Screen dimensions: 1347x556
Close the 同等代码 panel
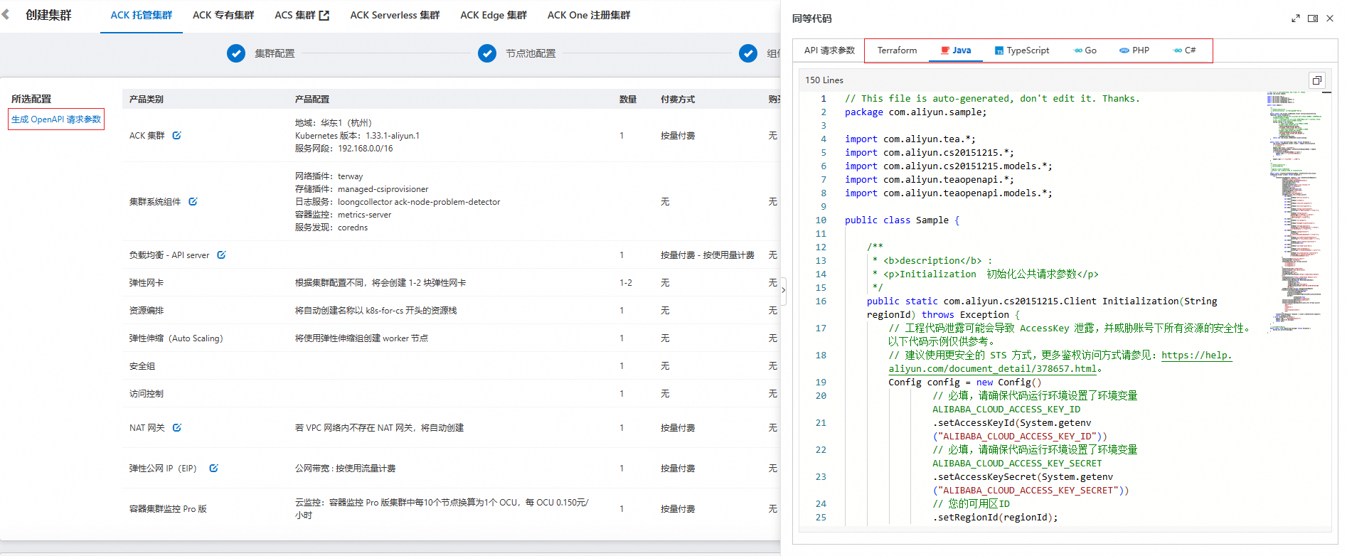[x=1330, y=18]
